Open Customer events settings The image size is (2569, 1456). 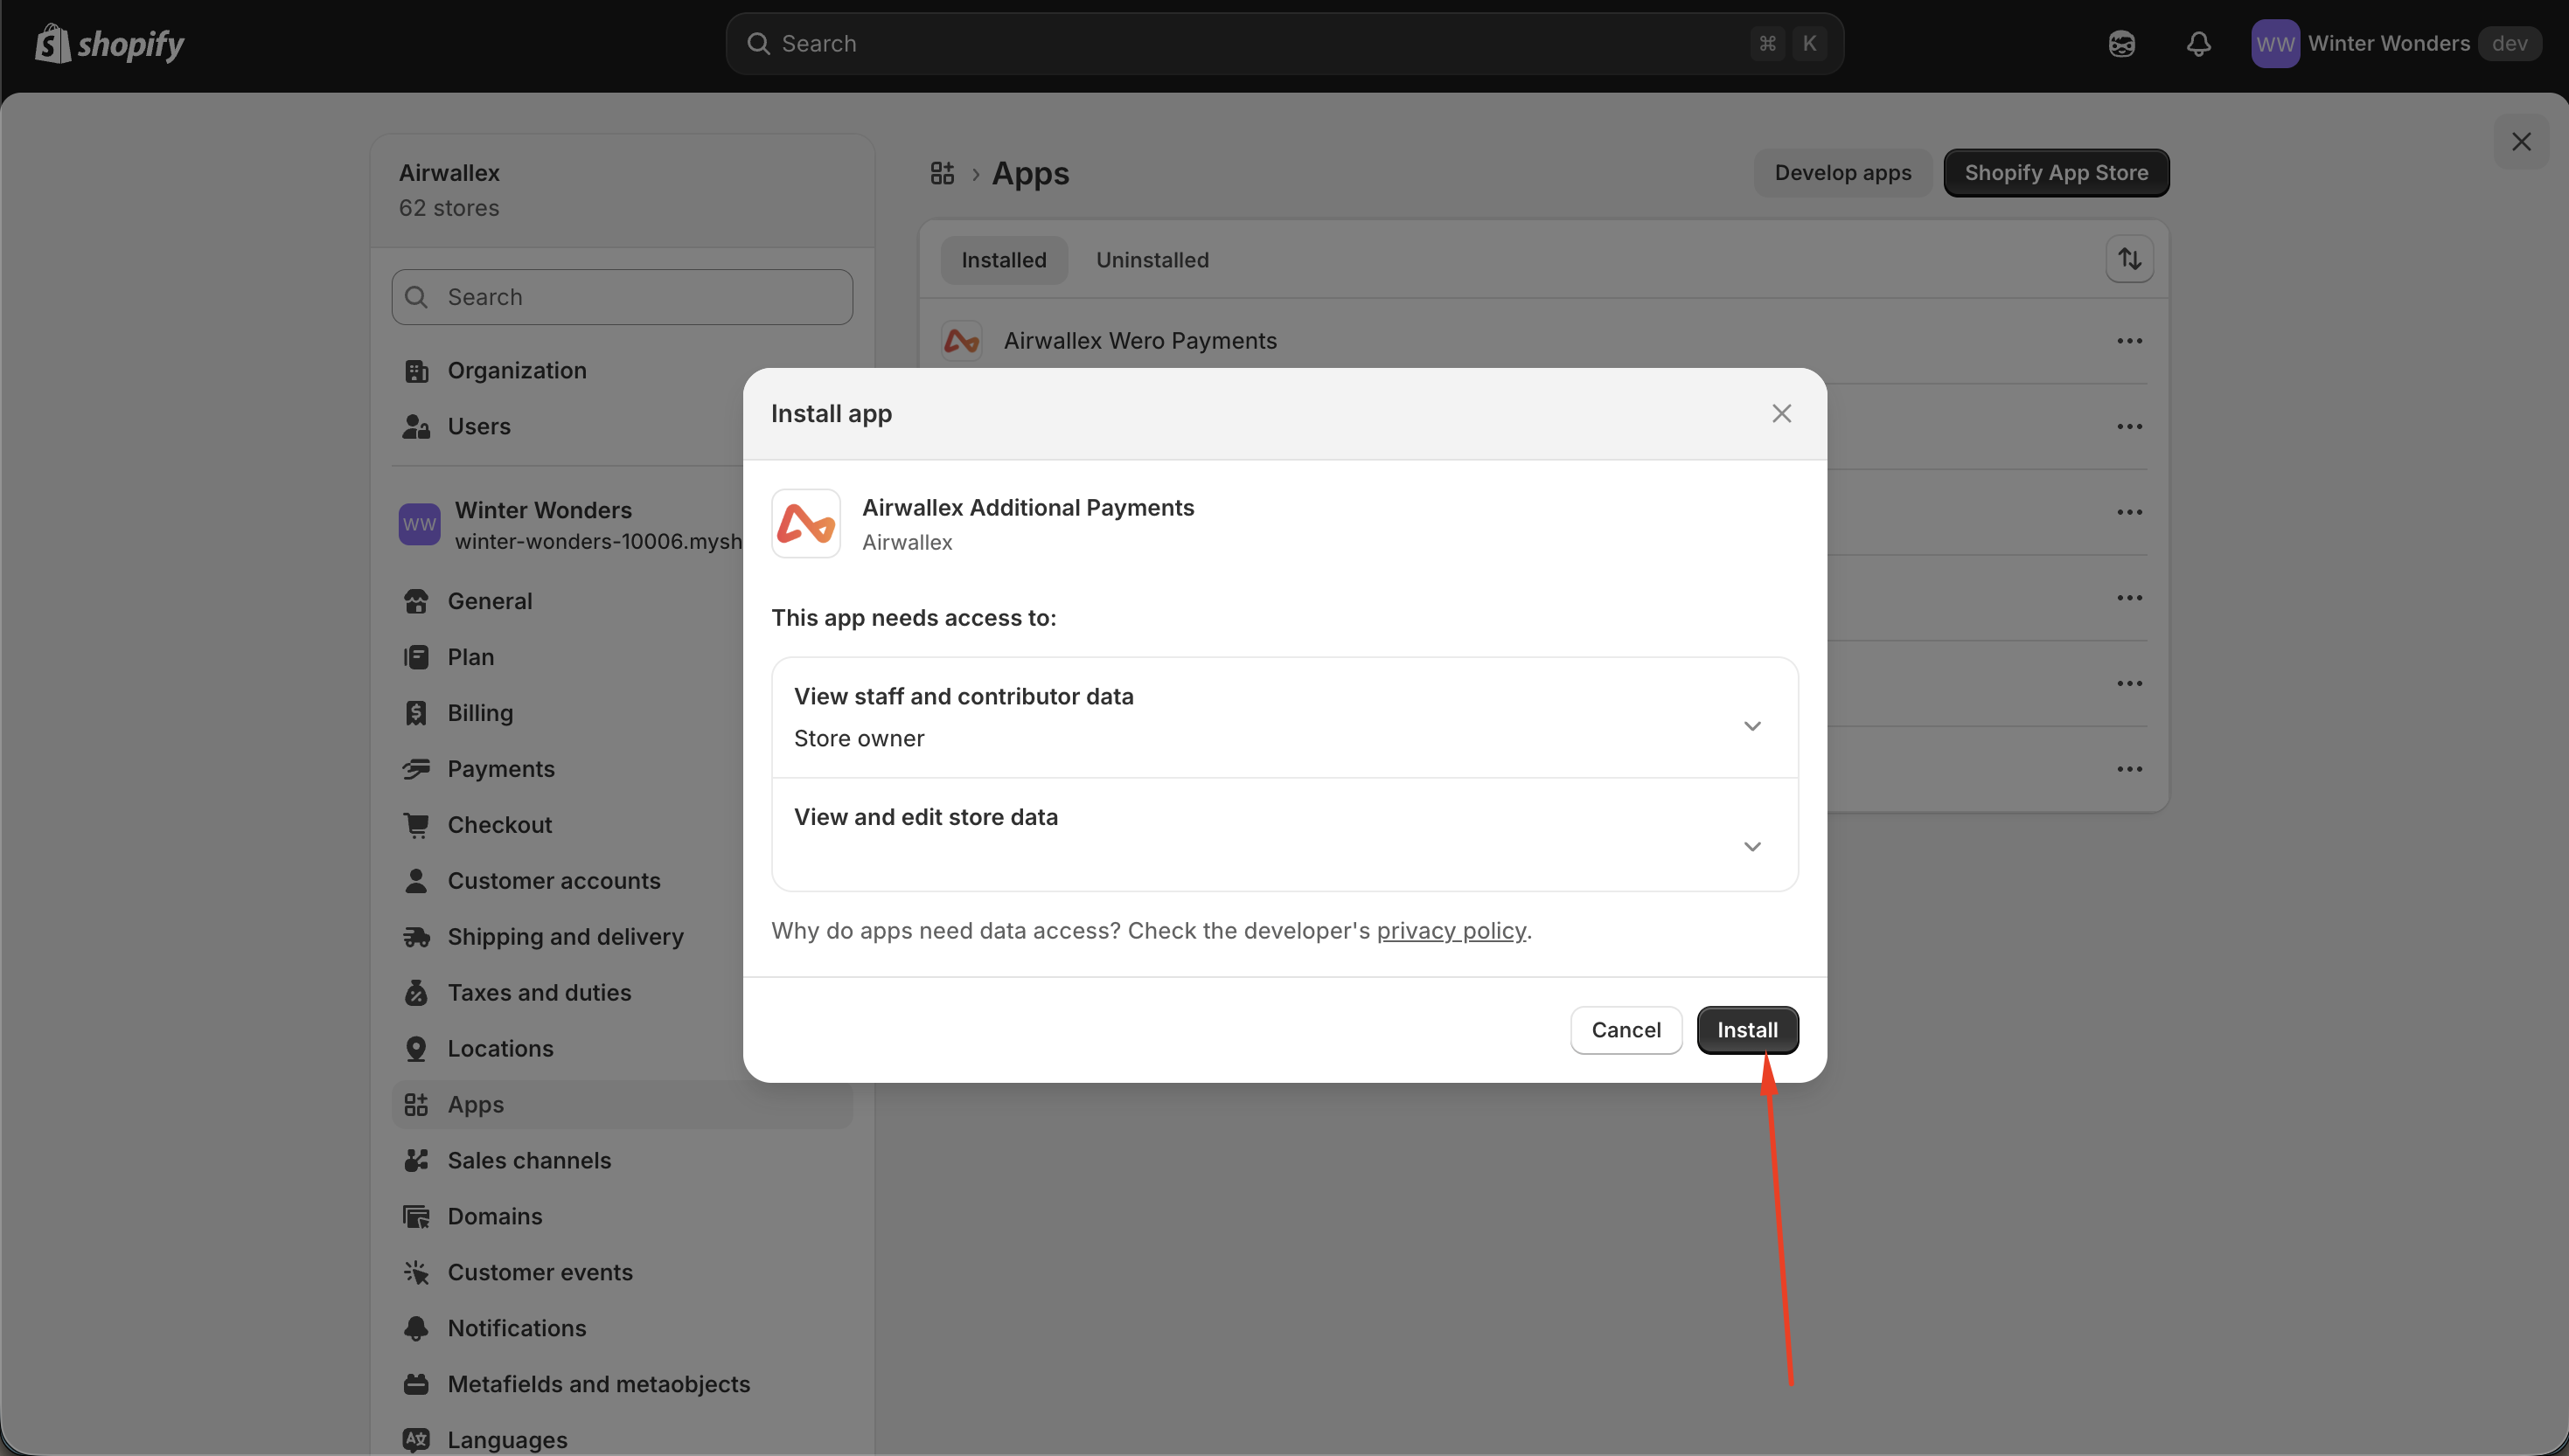(623, 1272)
